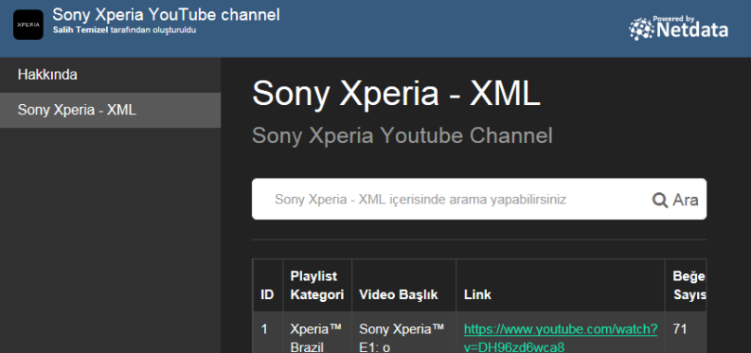Select the ID cell of row 1

point(268,333)
